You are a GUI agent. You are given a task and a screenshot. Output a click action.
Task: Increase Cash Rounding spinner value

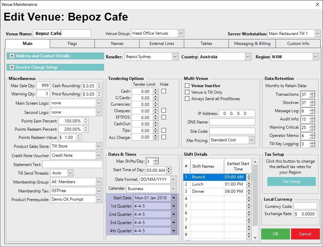click(99, 84)
